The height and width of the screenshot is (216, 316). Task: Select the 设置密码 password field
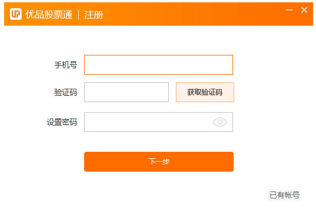(x=158, y=122)
